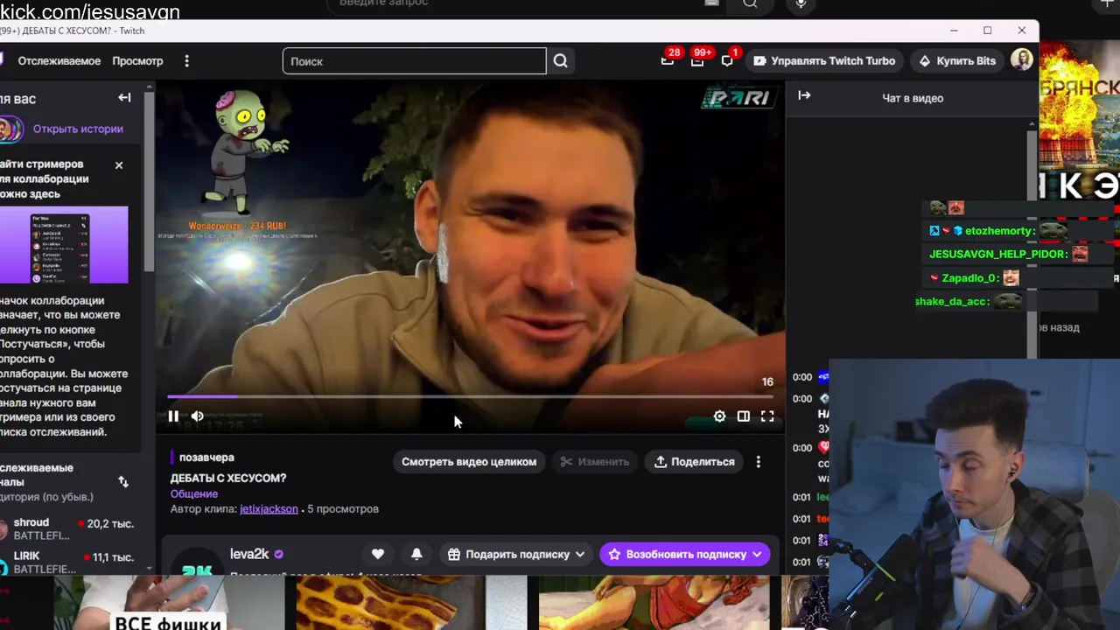
Task: Open the three-dot menu beside Просмотр
Action: tap(186, 61)
